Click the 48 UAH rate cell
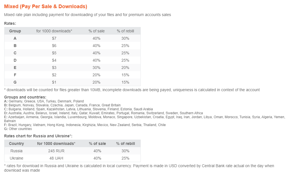This screenshot has width=297, height=177. click(x=56, y=158)
